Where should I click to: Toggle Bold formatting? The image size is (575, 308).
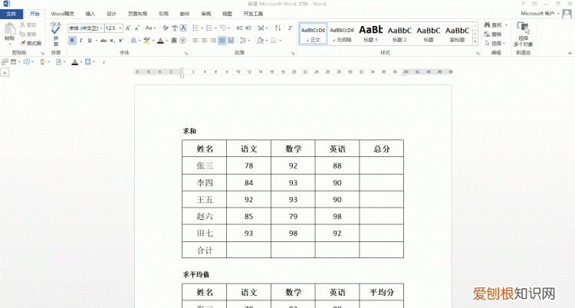coord(72,41)
